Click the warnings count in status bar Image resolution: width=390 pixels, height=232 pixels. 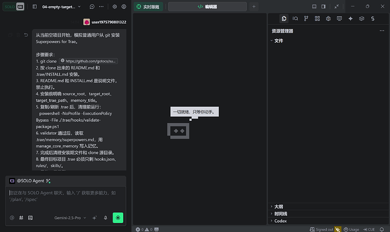(149, 229)
